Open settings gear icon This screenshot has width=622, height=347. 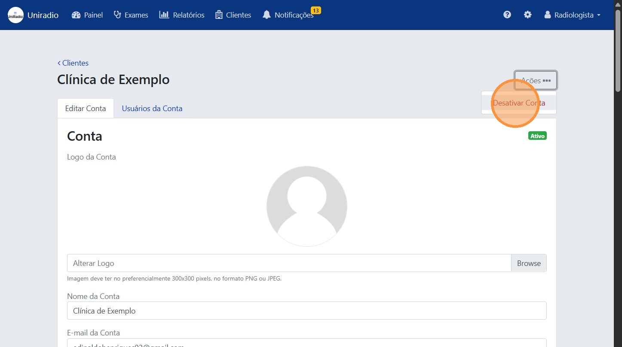coord(527,15)
